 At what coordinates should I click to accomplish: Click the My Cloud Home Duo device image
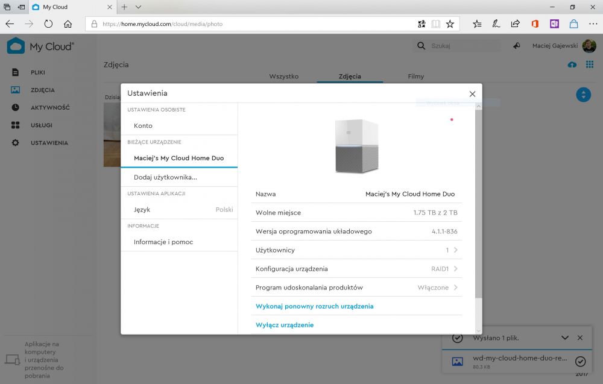tap(356, 146)
